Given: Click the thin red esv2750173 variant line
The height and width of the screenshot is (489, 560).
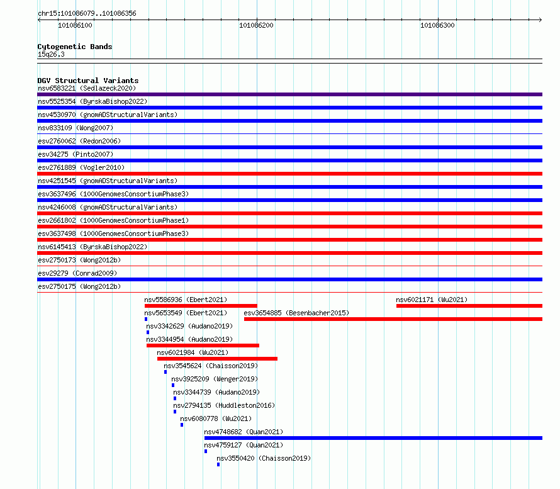Looking at the screenshot, I should tap(289, 266).
